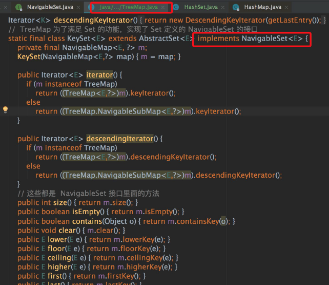Click the contains(Object o) method name
This screenshot has width=329, height=285.
87,221
